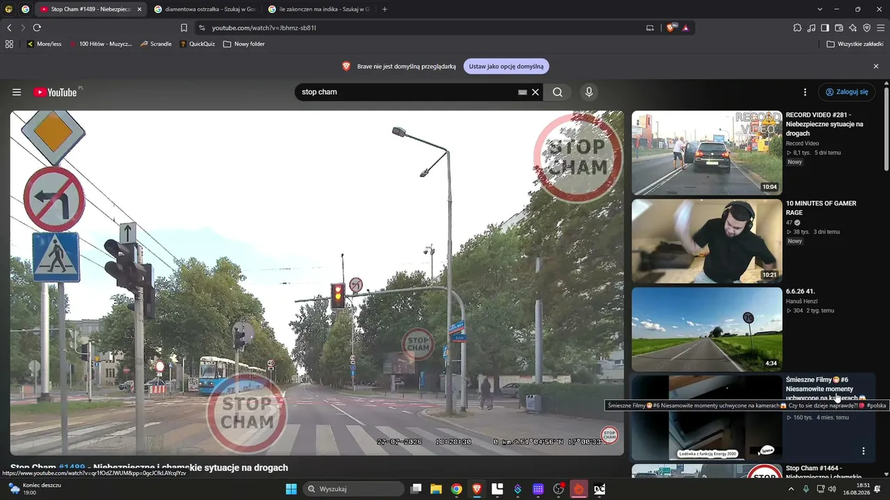Open the tab search dropdown arrow
Viewport: 890px width, 500px height.
pyautogui.click(x=820, y=9)
